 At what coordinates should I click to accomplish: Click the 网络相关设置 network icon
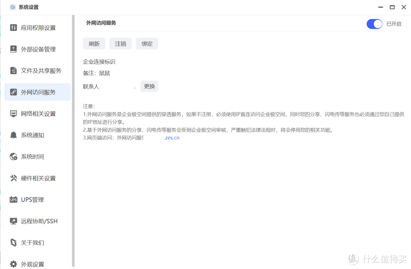point(13,113)
